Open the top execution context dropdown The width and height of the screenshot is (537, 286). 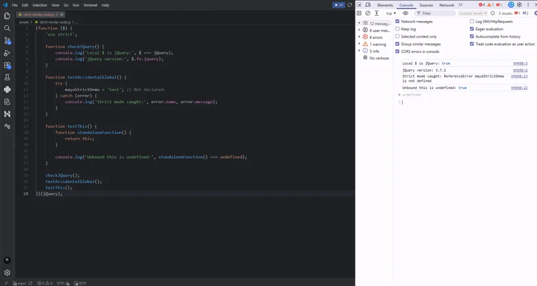point(391,13)
